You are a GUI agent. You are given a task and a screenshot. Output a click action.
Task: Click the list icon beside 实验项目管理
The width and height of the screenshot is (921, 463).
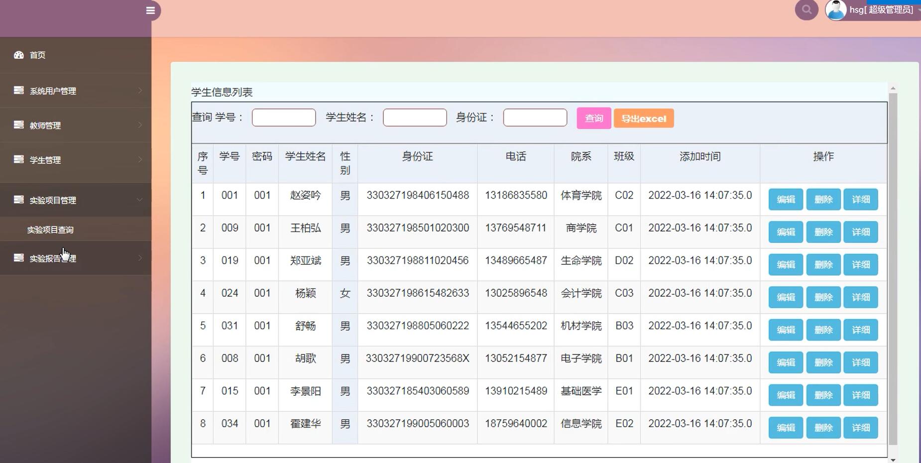19,200
